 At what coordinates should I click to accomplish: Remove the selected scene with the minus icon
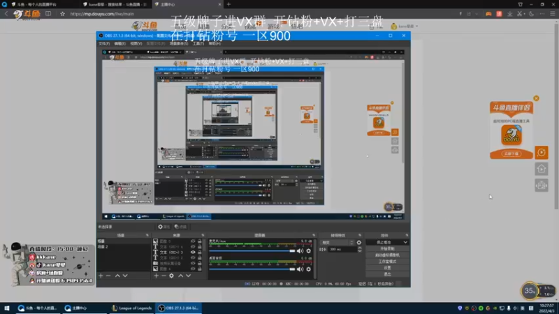click(108, 276)
